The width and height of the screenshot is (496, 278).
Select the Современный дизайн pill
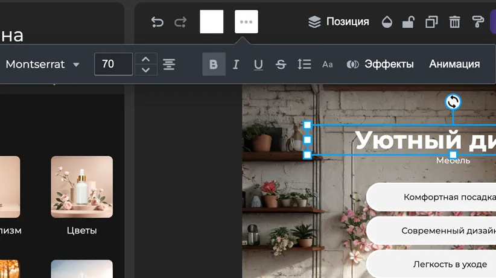tap(431, 230)
